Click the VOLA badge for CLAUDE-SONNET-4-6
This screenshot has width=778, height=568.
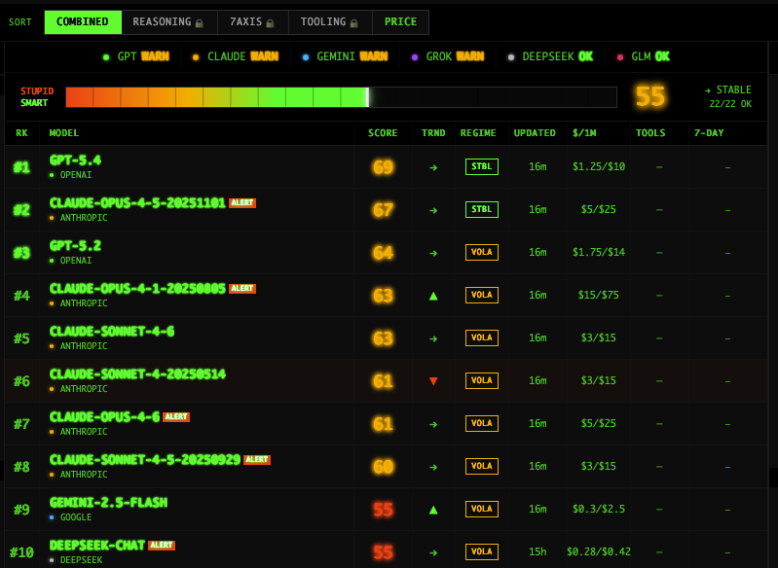(481, 337)
